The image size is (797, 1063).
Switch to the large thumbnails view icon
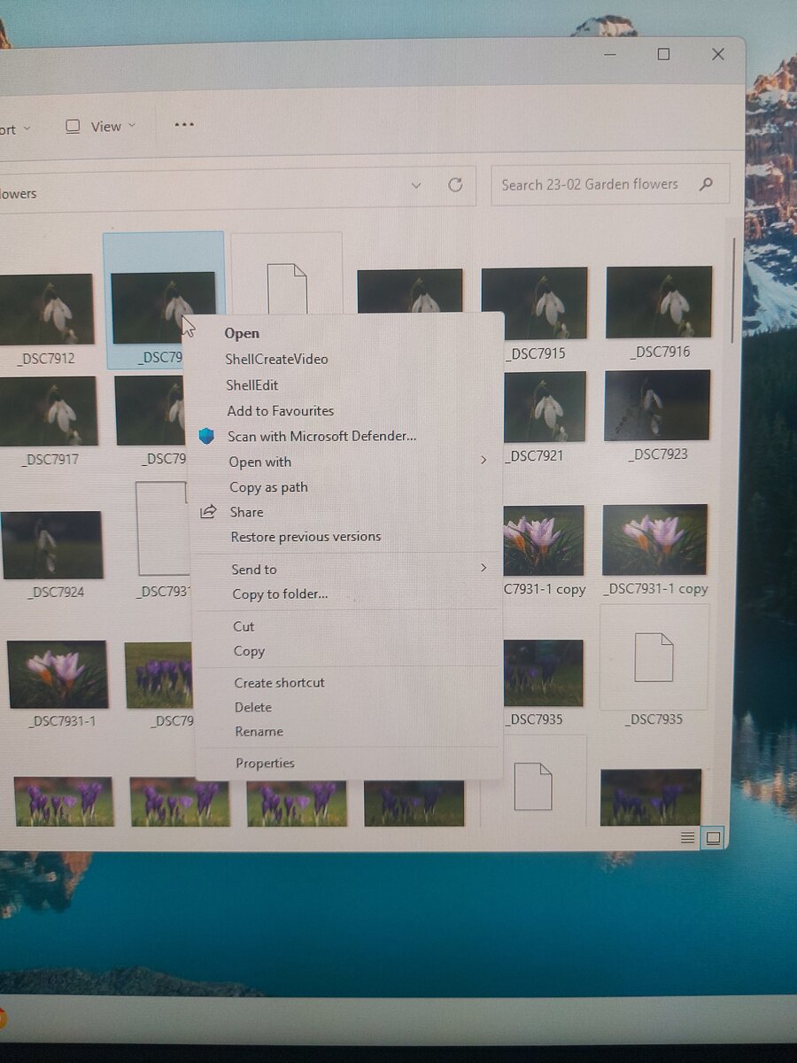pos(713,837)
